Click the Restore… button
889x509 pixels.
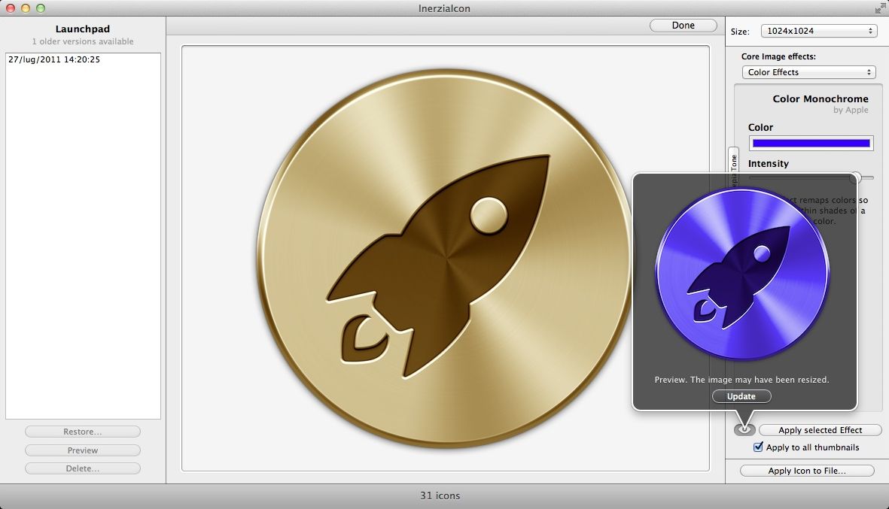pos(83,432)
